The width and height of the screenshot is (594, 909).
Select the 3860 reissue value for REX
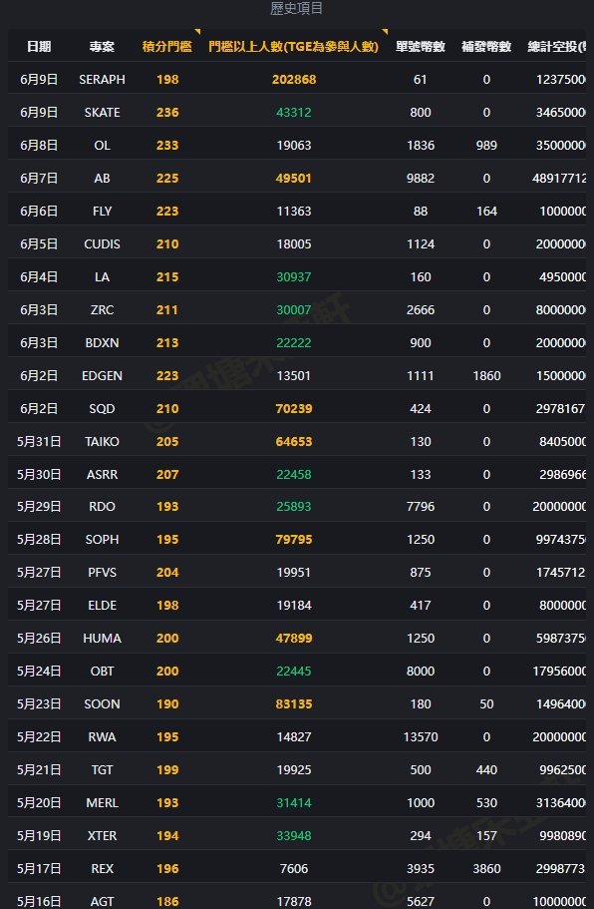click(x=486, y=869)
